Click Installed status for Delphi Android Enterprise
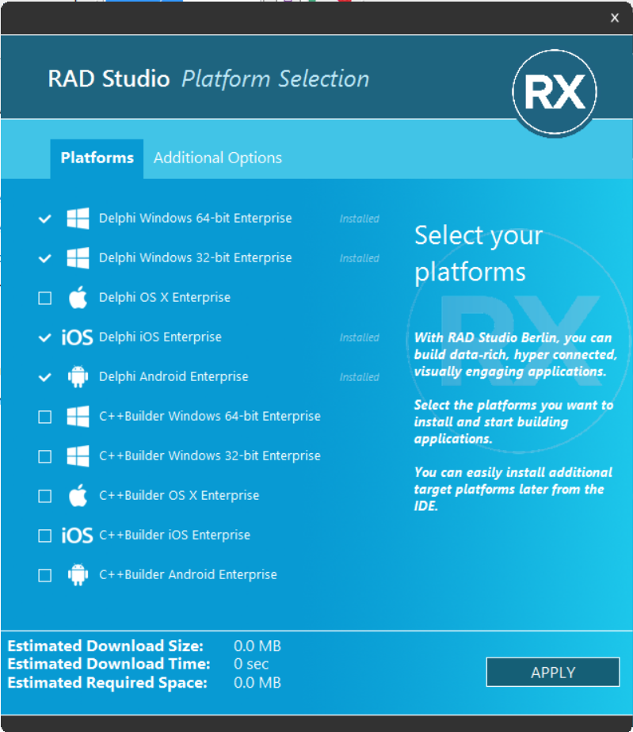The width and height of the screenshot is (633, 732). click(x=360, y=377)
